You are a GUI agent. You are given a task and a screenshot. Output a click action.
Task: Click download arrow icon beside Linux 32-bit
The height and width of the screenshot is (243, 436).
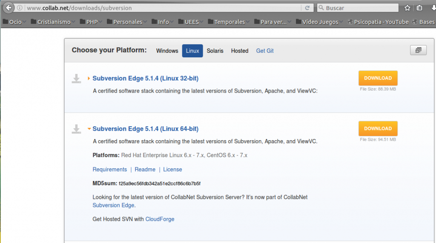[76, 79]
